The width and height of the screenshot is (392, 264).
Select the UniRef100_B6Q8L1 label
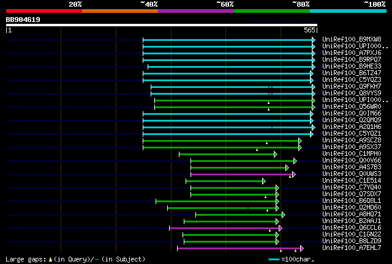coord(352,201)
